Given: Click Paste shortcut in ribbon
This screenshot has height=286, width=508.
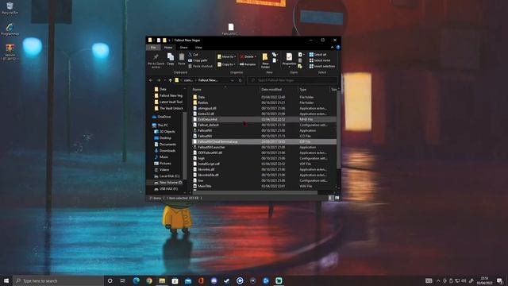Looking at the screenshot, I should (200, 66).
